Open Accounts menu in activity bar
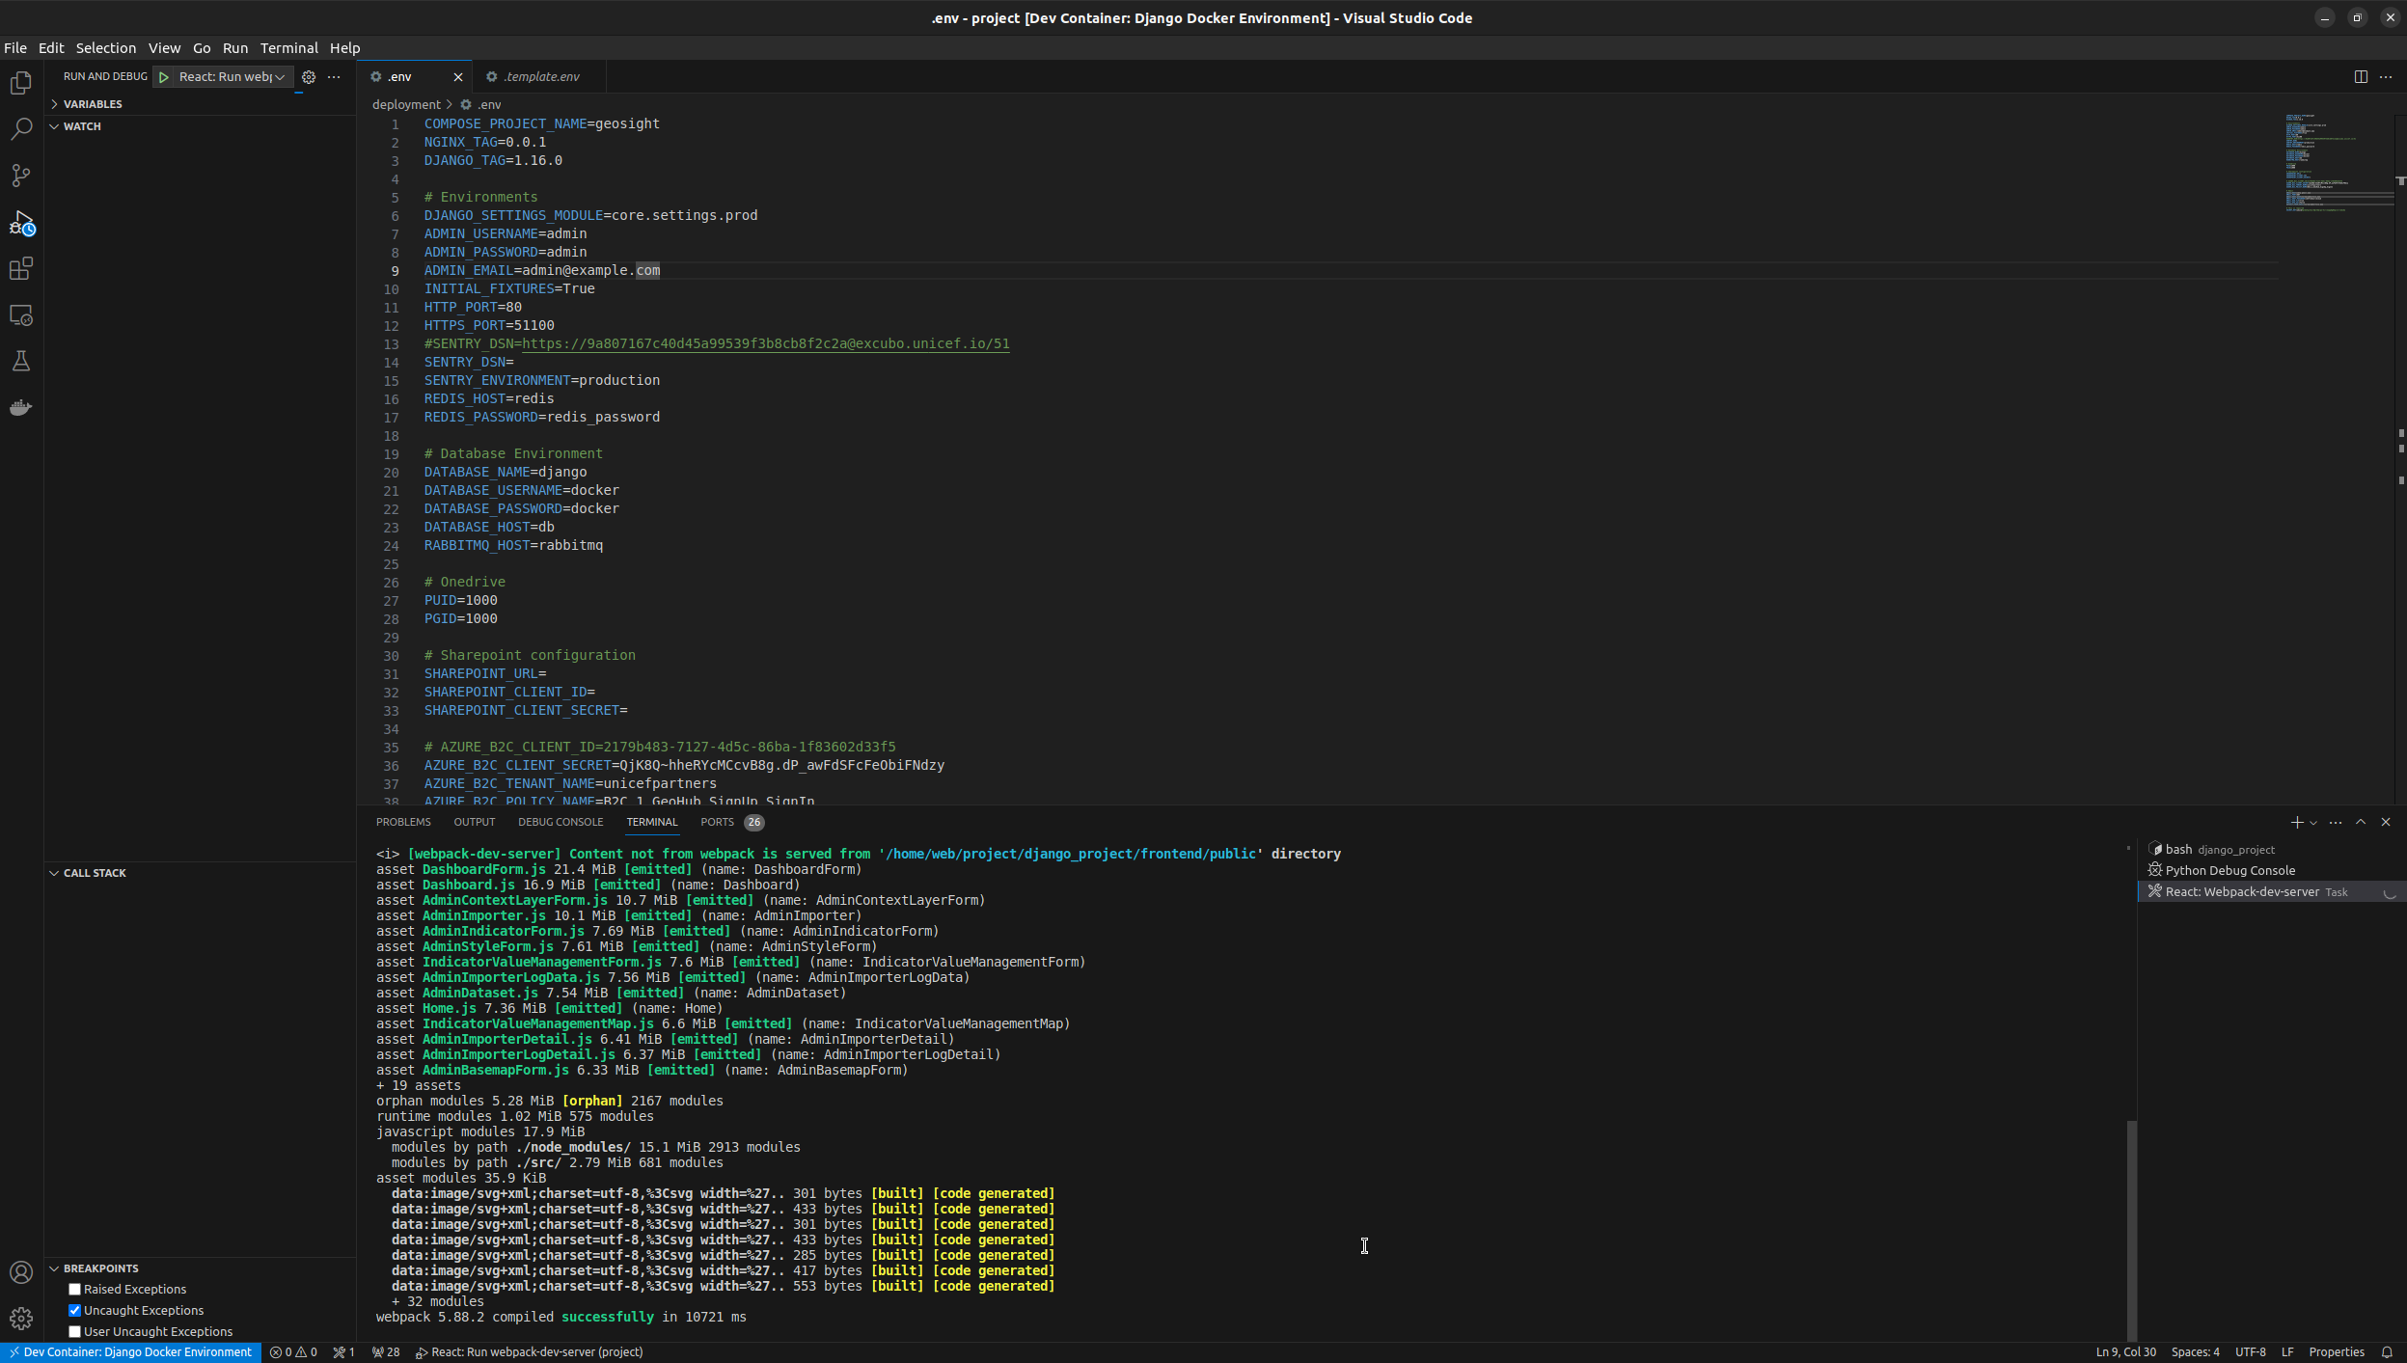Viewport: 2407px width, 1363px height. click(21, 1272)
